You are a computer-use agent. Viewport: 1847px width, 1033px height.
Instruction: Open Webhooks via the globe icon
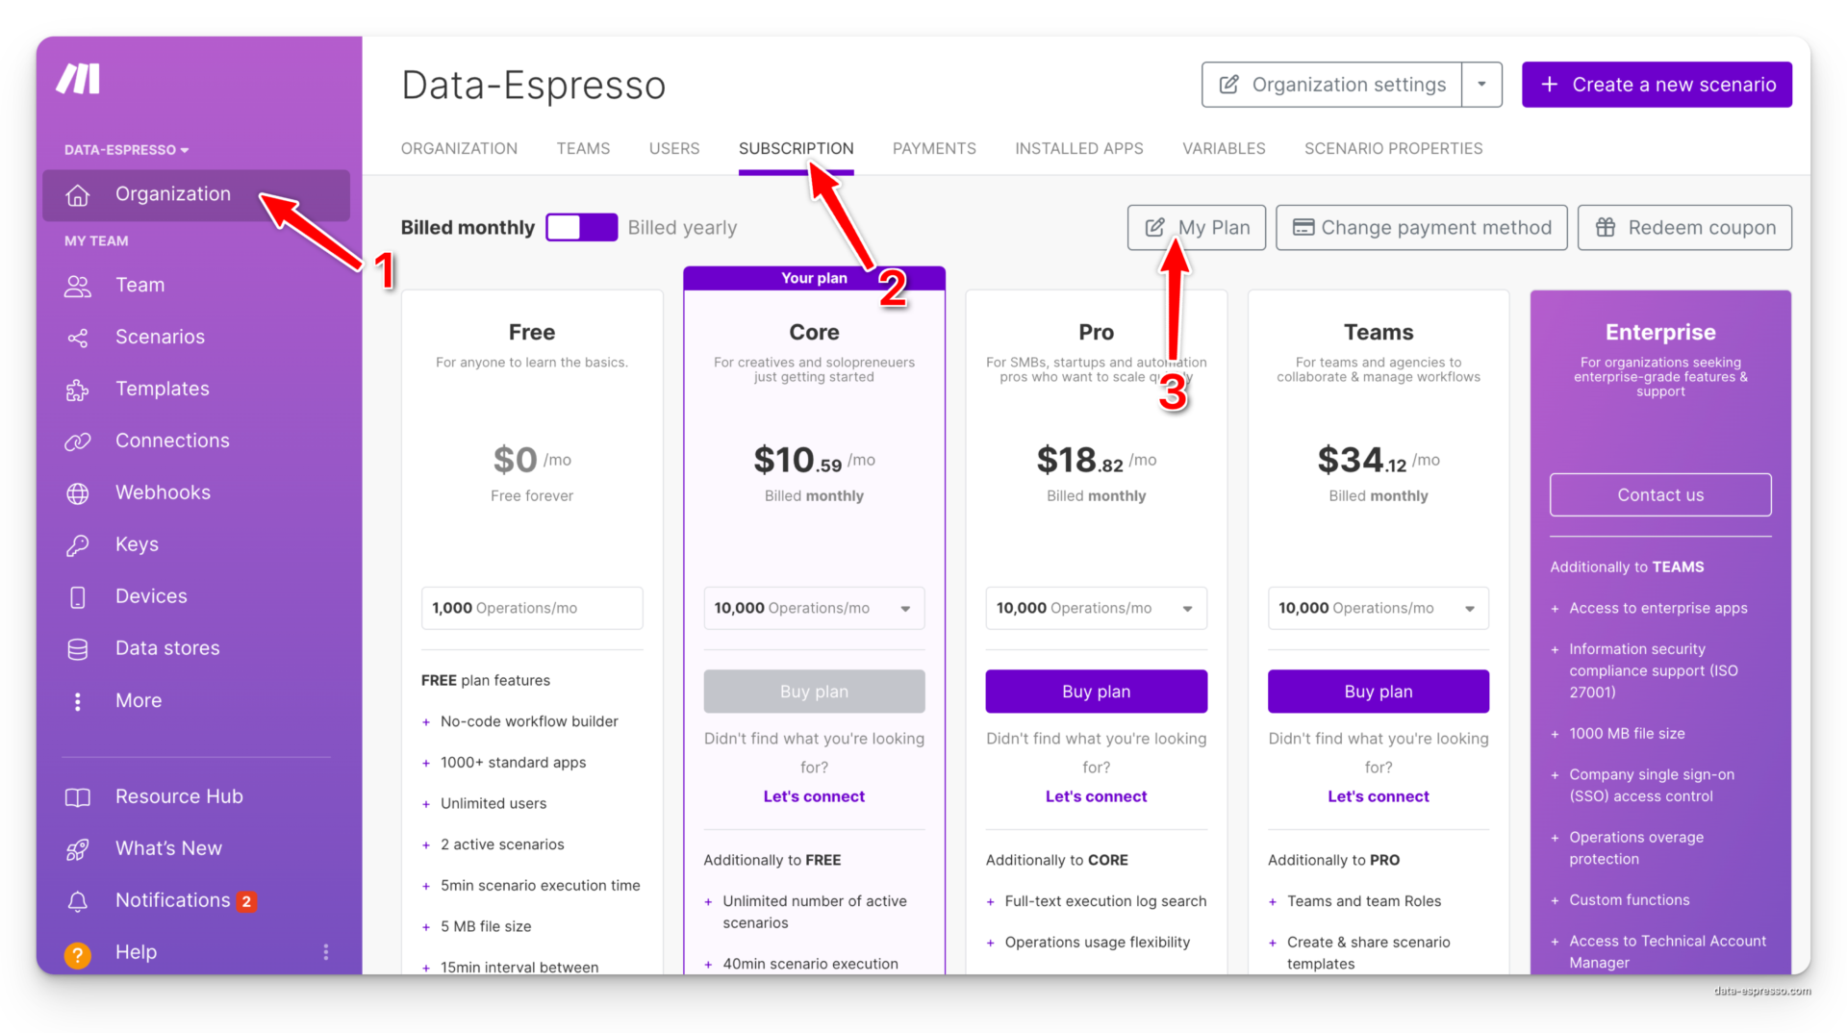click(x=78, y=493)
